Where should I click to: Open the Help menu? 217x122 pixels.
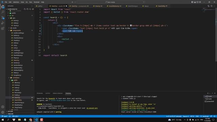tap(43, 2)
